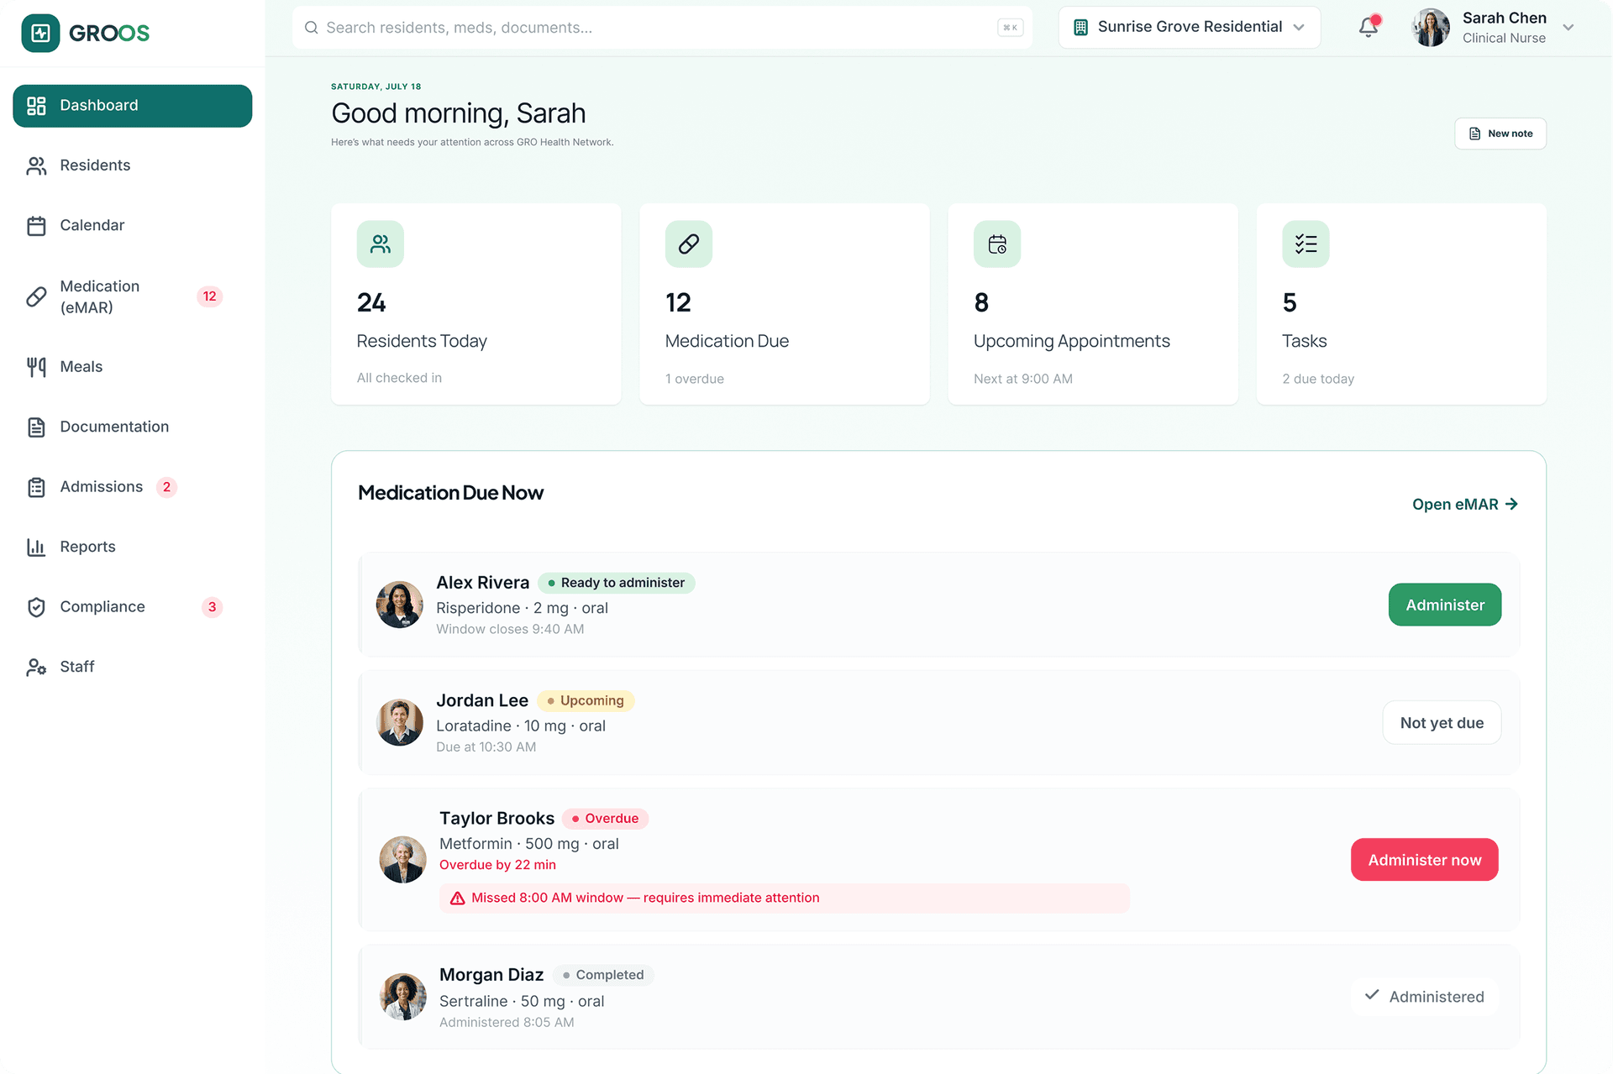
Task: Click the Medication pill icon in sidebar
Action: pos(36,296)
